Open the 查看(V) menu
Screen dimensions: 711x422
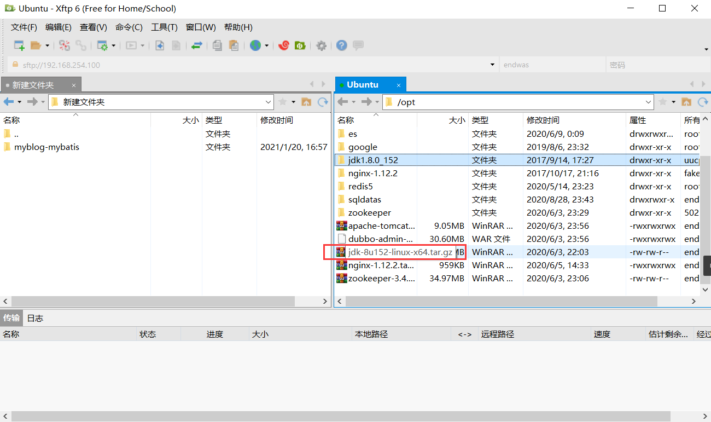pyautogui.click(x=94, y=27)
